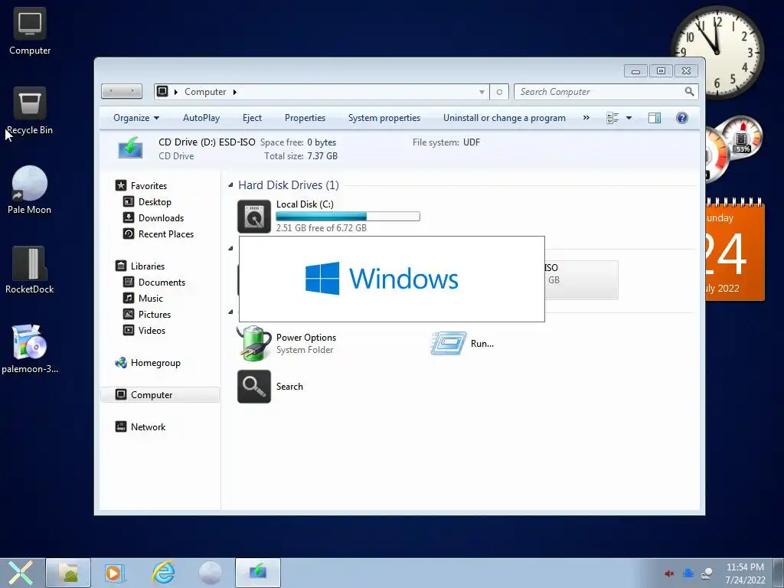The image size is (784, 588).
Task: Open the address bar history dropdown
Action: pos(482,92)
